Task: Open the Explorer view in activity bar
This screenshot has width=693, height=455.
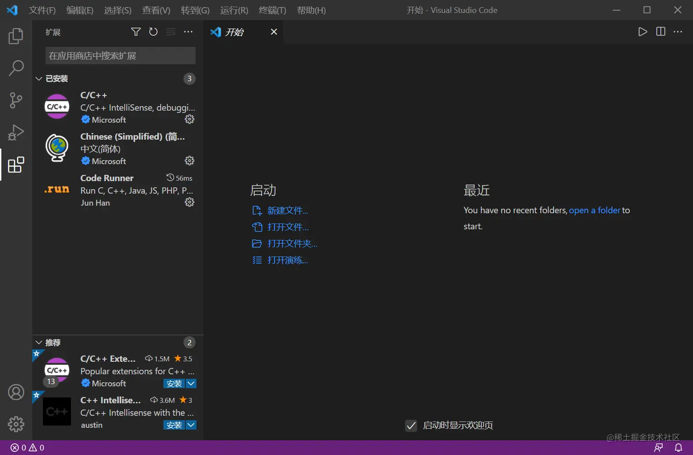Action: (16, 36)
